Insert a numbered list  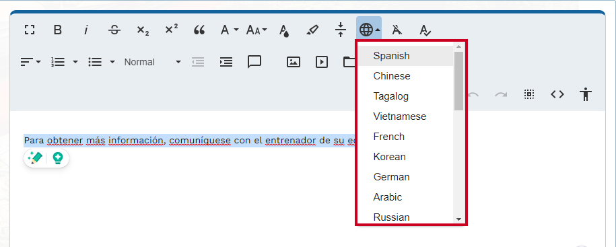(x=58, y=62)
